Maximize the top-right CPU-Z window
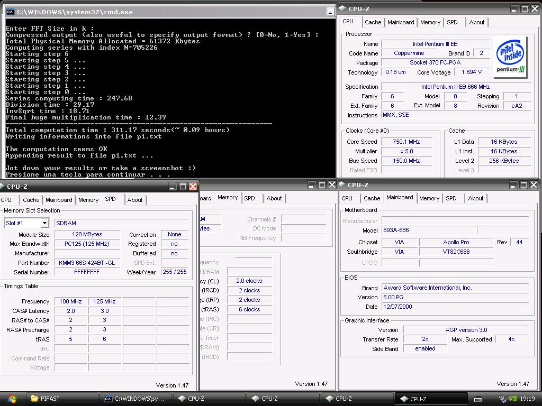This screenshot has width=542, height=406. click(525, 9)
